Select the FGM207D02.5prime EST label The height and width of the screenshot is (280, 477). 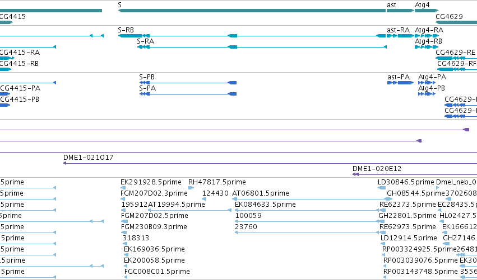(155, 216)
